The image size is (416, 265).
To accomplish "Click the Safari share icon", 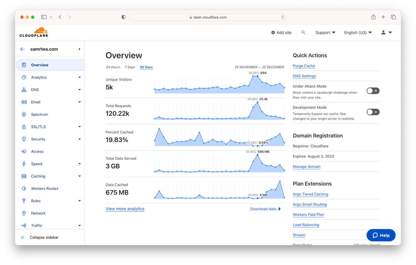I will 373,17.
